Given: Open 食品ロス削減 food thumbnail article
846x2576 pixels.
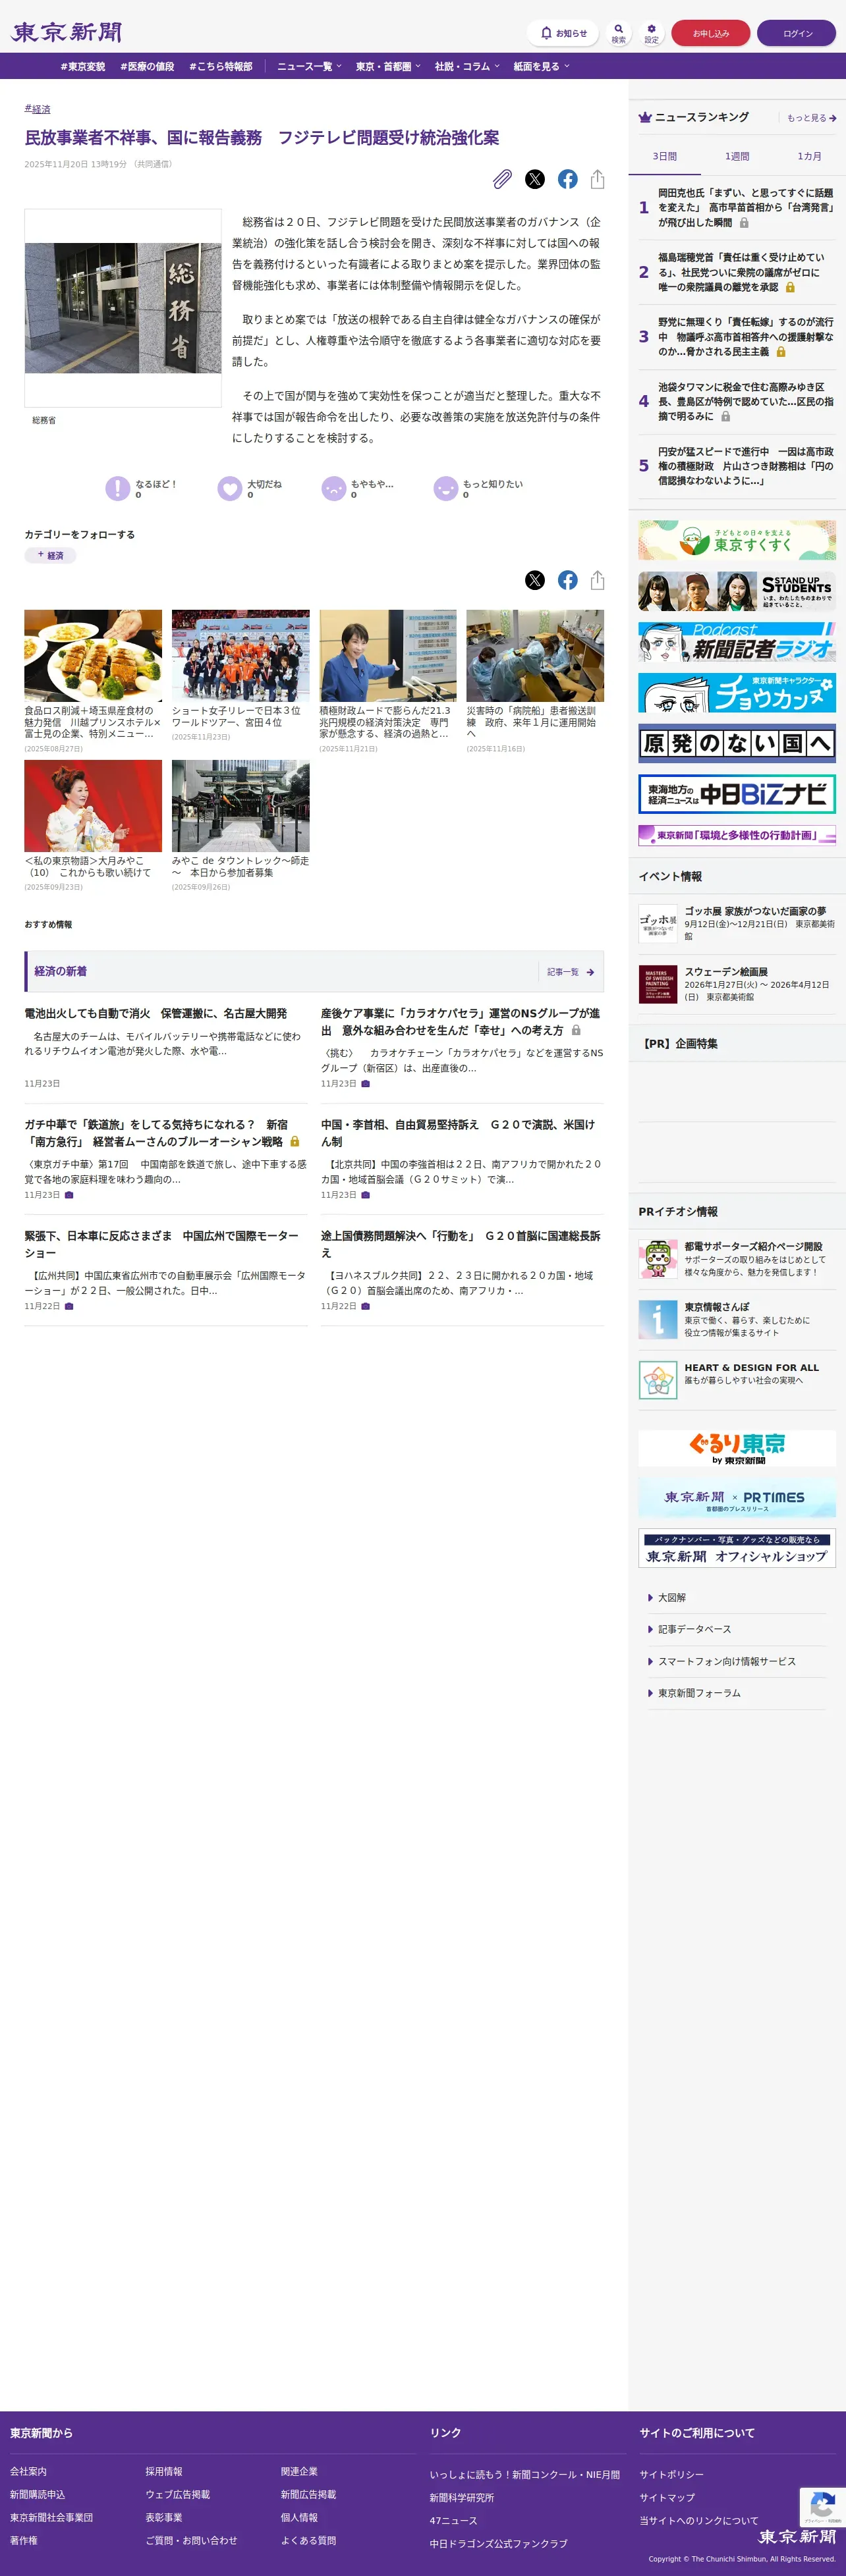Looking at the screenshot, I should tap(93, 655).
